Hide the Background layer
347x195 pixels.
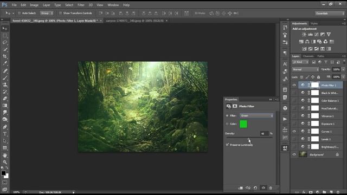(x=294, y=154)
